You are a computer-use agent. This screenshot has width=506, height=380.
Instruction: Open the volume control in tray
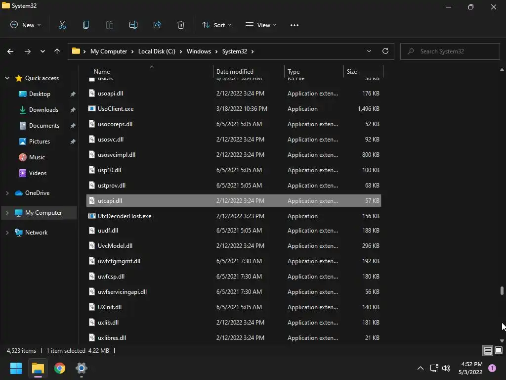446,368
